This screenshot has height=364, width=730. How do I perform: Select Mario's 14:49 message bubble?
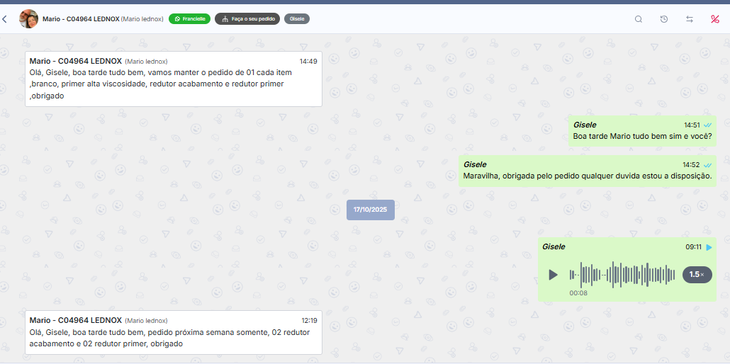(174, 79)
